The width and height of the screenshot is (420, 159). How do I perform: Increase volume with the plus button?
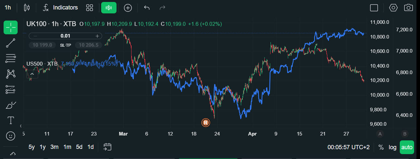click(x=97, y=36)
